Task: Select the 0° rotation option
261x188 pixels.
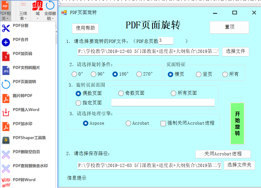Action: 77,74
